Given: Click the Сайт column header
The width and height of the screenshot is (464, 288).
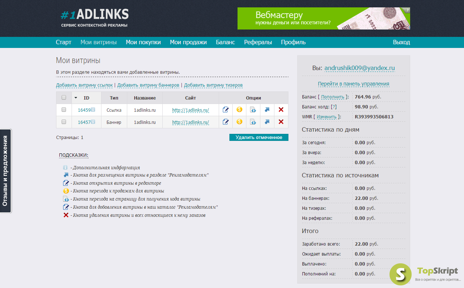Looking at the screenshot, I should [x=191, y=98].
